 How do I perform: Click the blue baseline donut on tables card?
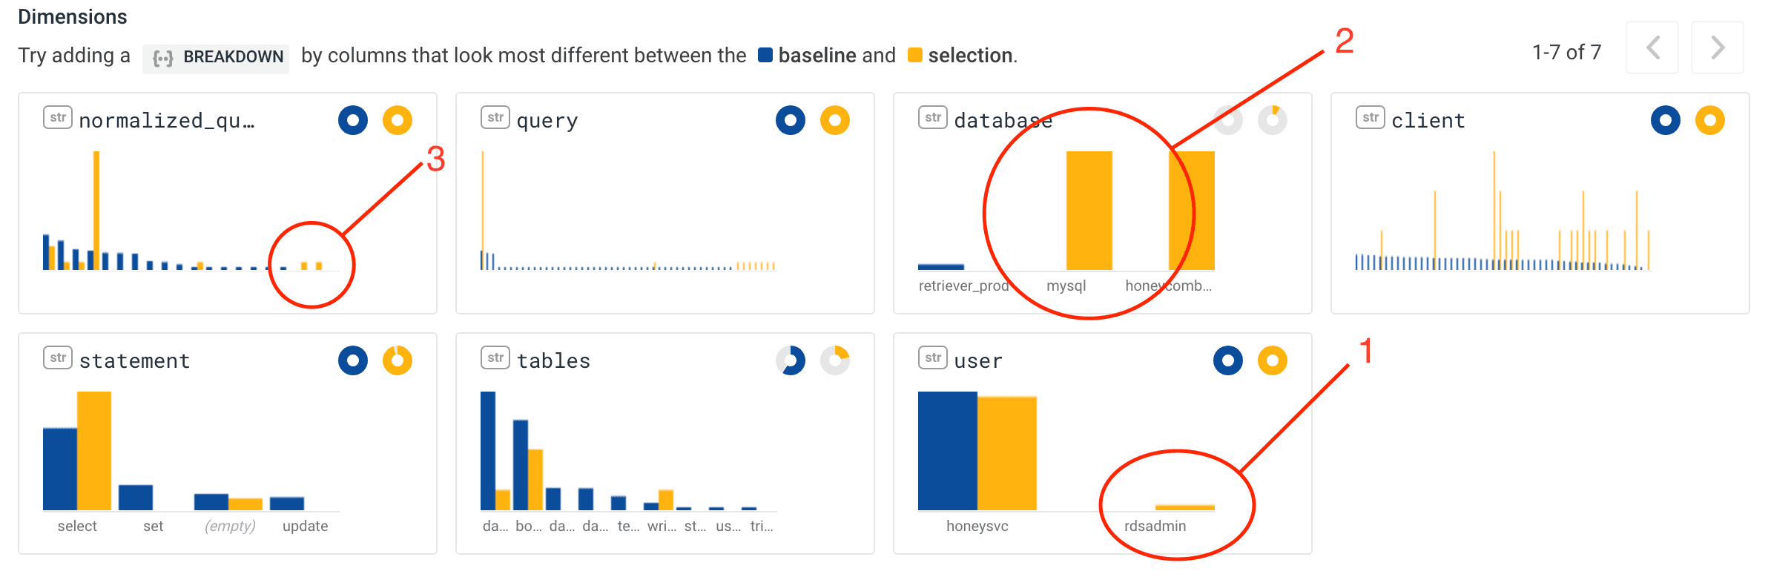tap(791, 360)
